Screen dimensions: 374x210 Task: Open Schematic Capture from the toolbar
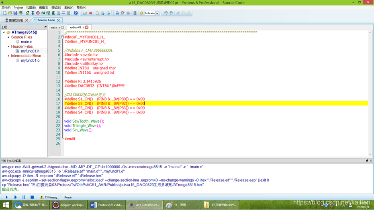[x=33, y=13]
